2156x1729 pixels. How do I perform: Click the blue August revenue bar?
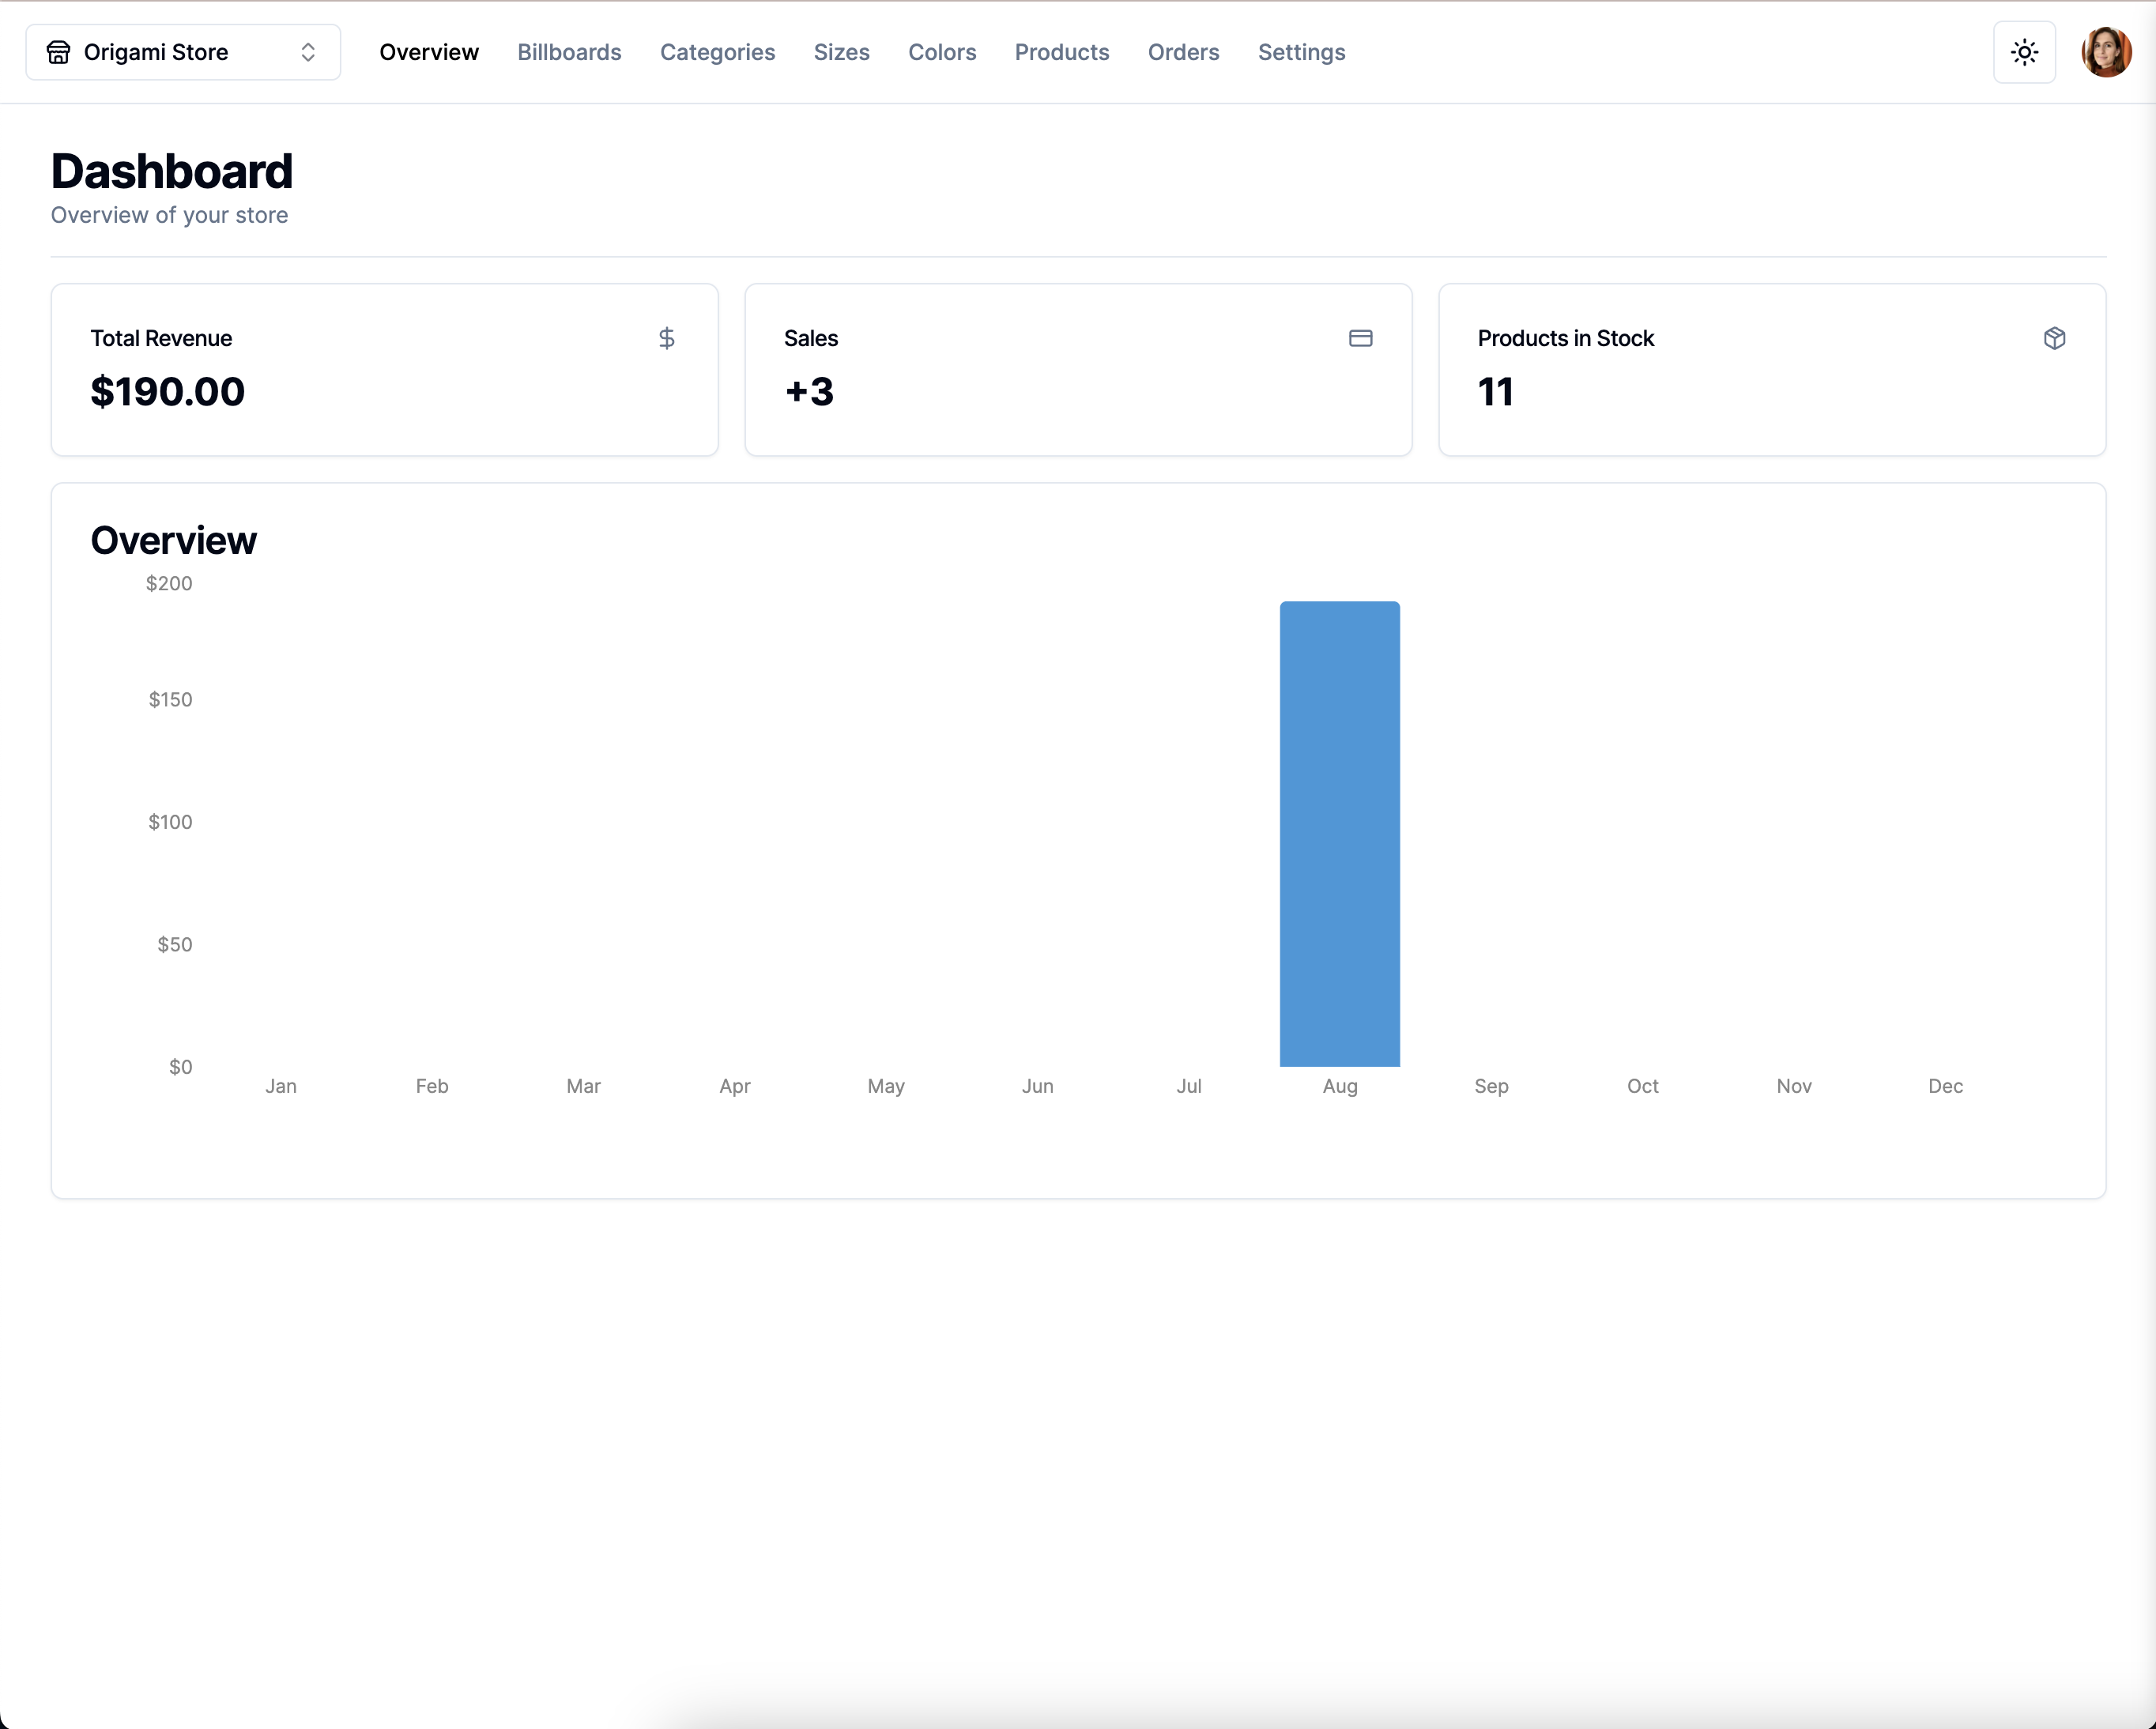coord(1339,833)
